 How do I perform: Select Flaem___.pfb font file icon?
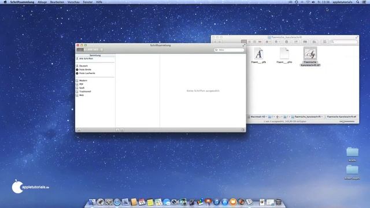click(258, 54)
